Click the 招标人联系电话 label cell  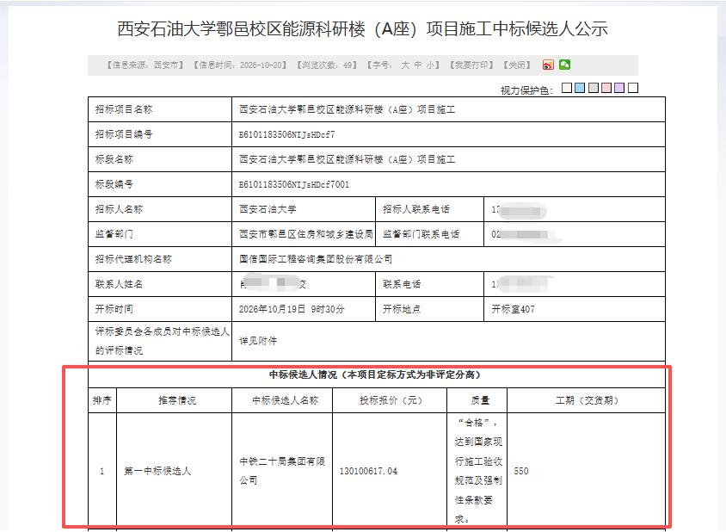pos(430,209)
